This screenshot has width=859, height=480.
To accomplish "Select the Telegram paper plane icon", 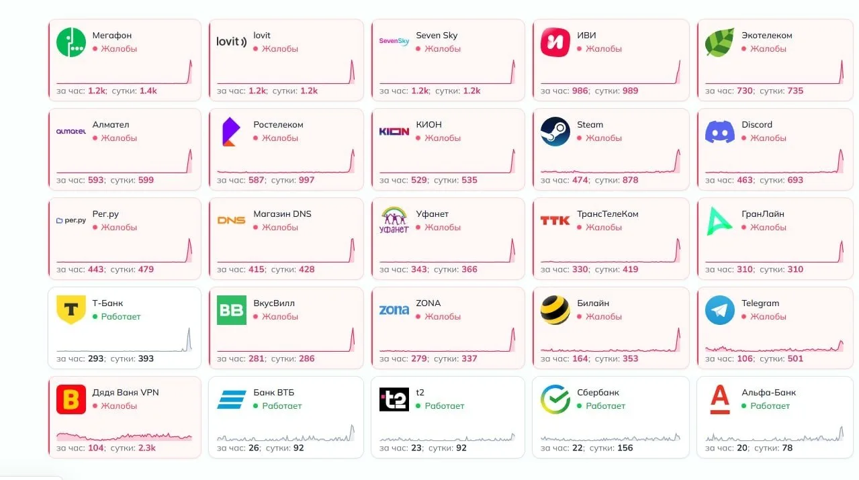I will (x=720, y=309).
